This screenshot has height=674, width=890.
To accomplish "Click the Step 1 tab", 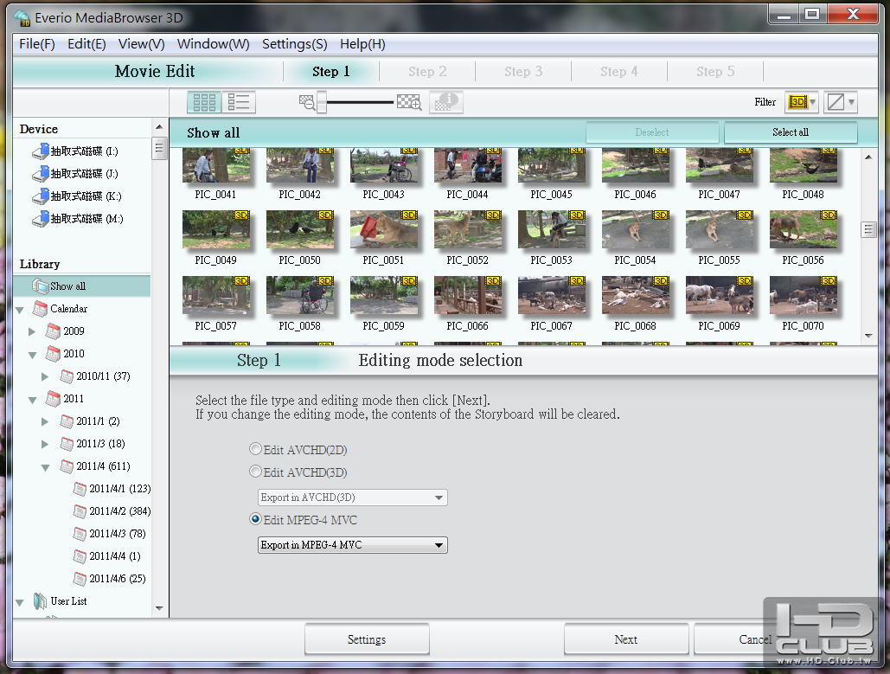I will [x=331, y=72].
